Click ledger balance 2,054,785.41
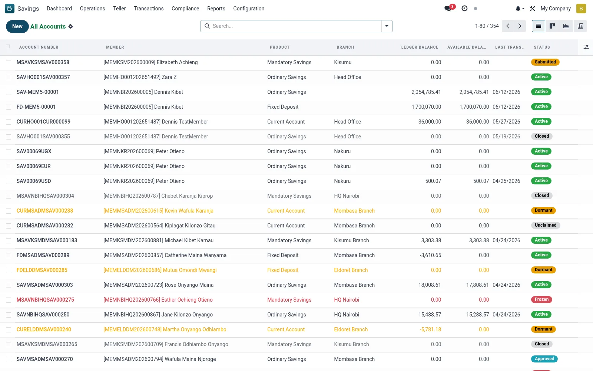The height and width of the screenshot is (371, 593). (426, 92)
